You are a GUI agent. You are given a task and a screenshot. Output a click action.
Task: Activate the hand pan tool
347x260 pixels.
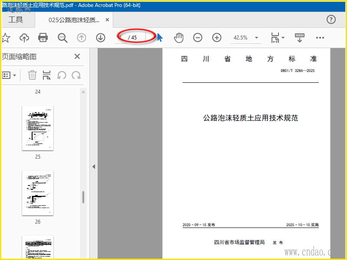pos(179,38)
